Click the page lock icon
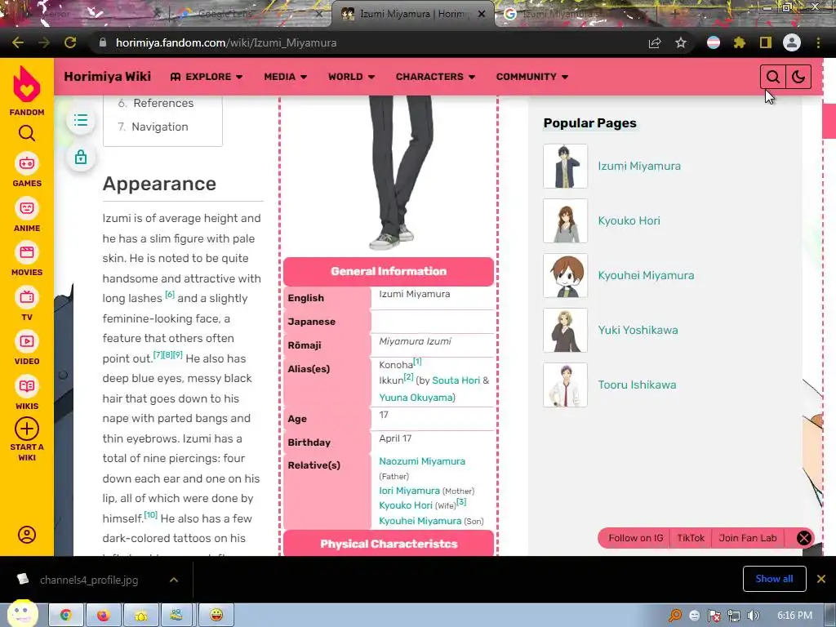This screenshot has height=627, width=836. point(81,158)
